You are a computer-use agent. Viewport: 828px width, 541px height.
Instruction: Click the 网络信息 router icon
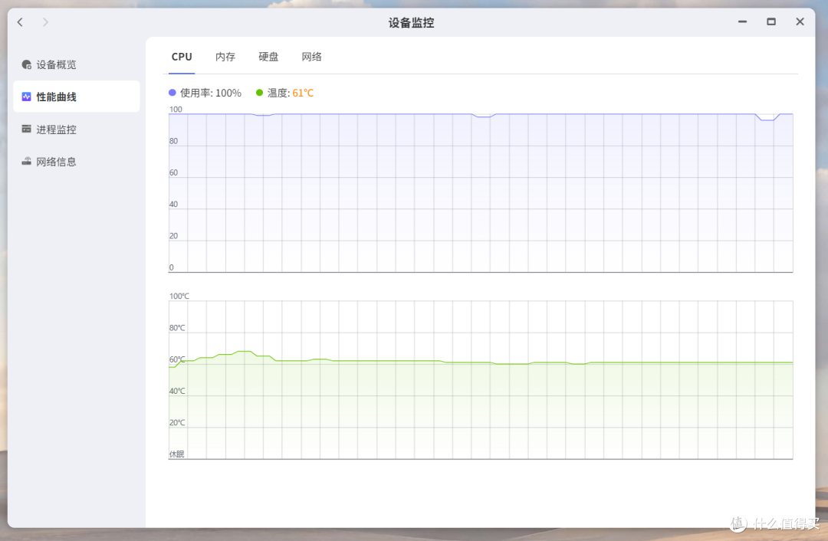click(26, 161)
